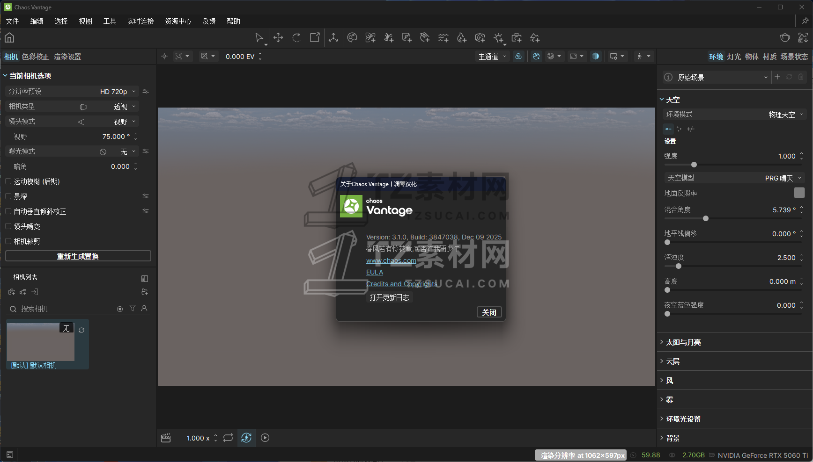Click the www.chaos.com link
This screenshot has width=813, height=462.
tap(391, 260)
